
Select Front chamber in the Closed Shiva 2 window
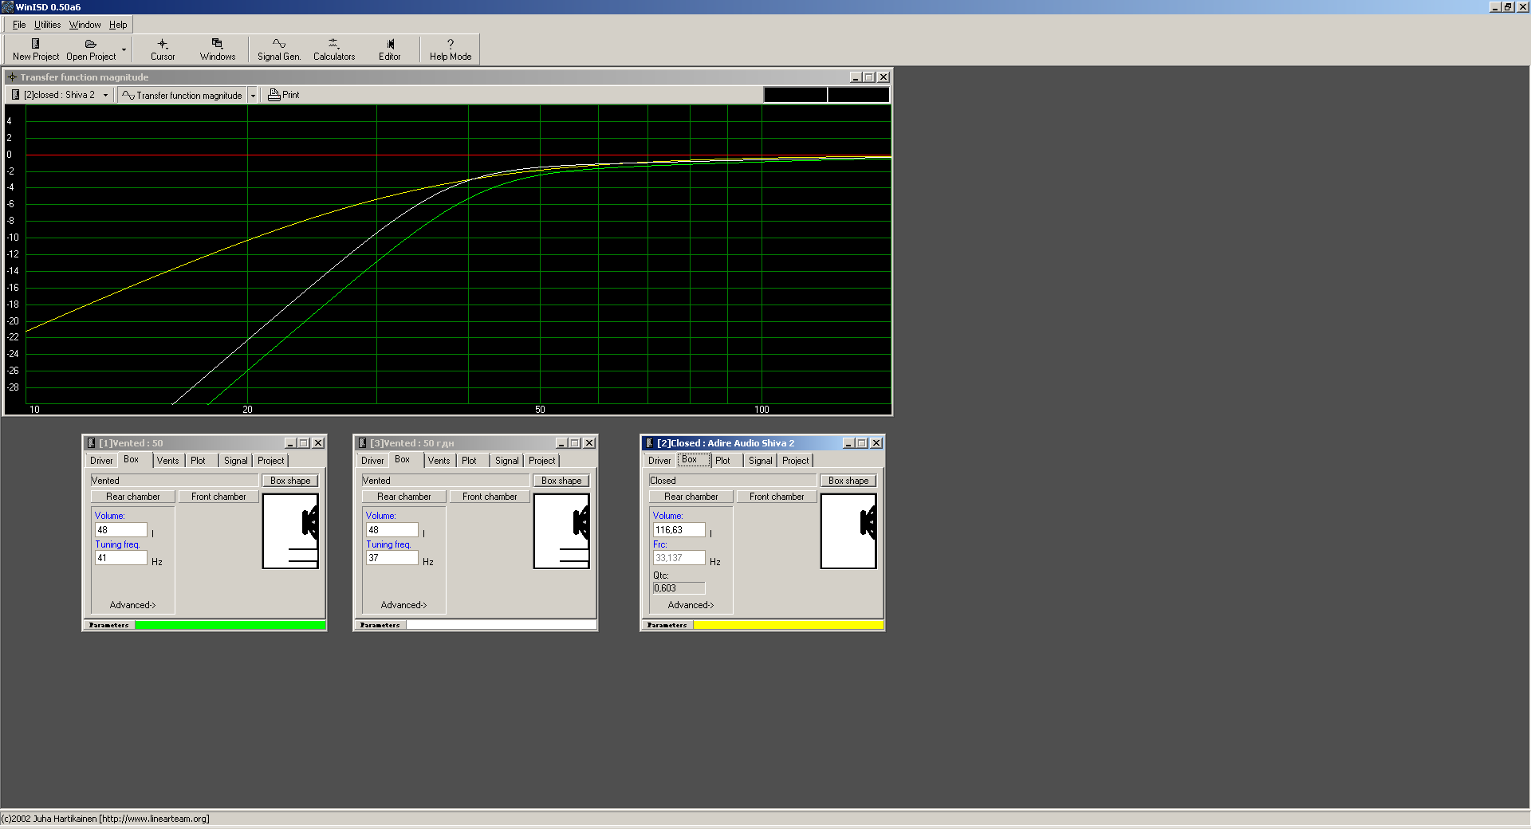point(776,497)
